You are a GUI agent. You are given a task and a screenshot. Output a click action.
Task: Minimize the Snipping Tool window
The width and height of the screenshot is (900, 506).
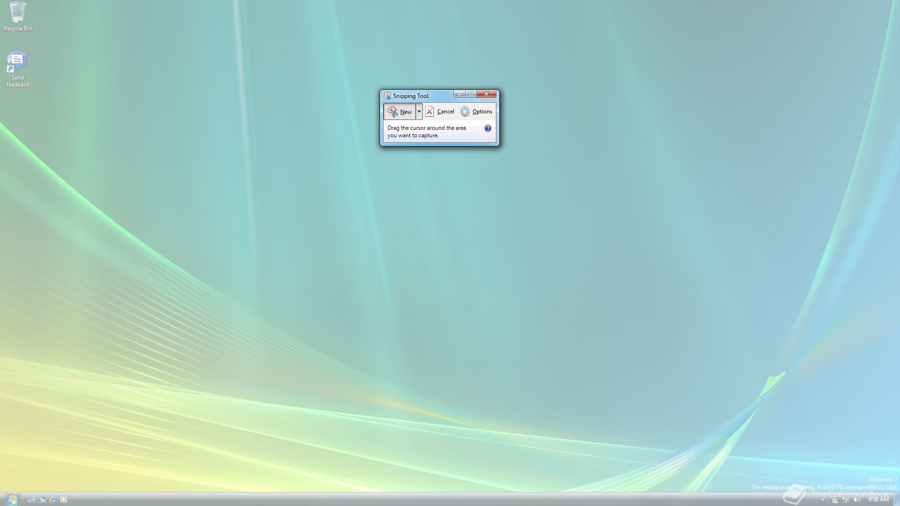click(x=459, y=94)
